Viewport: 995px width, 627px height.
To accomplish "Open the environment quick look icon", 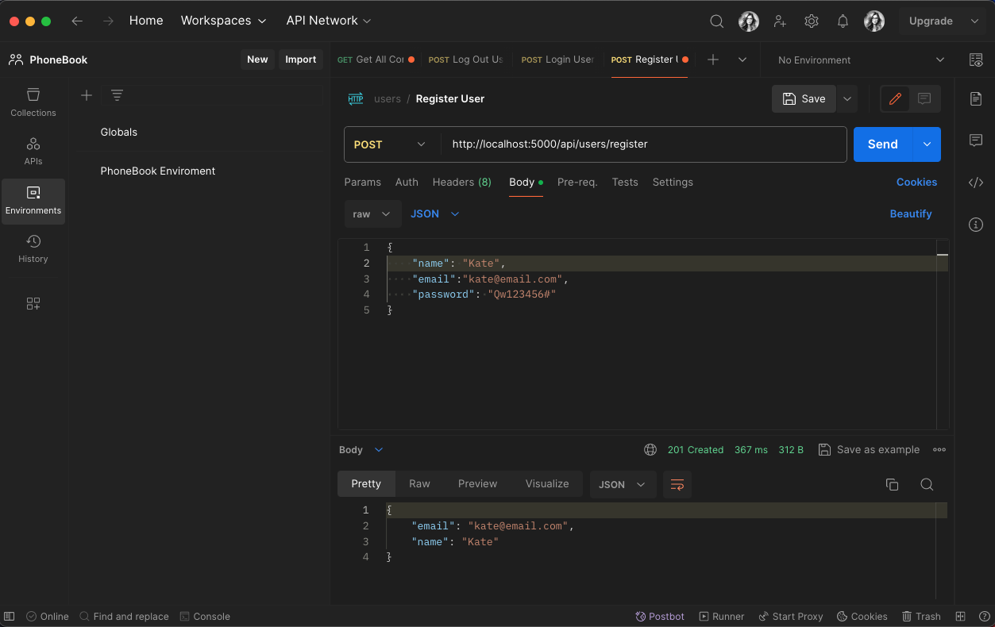I will click(x=976, y=60).
